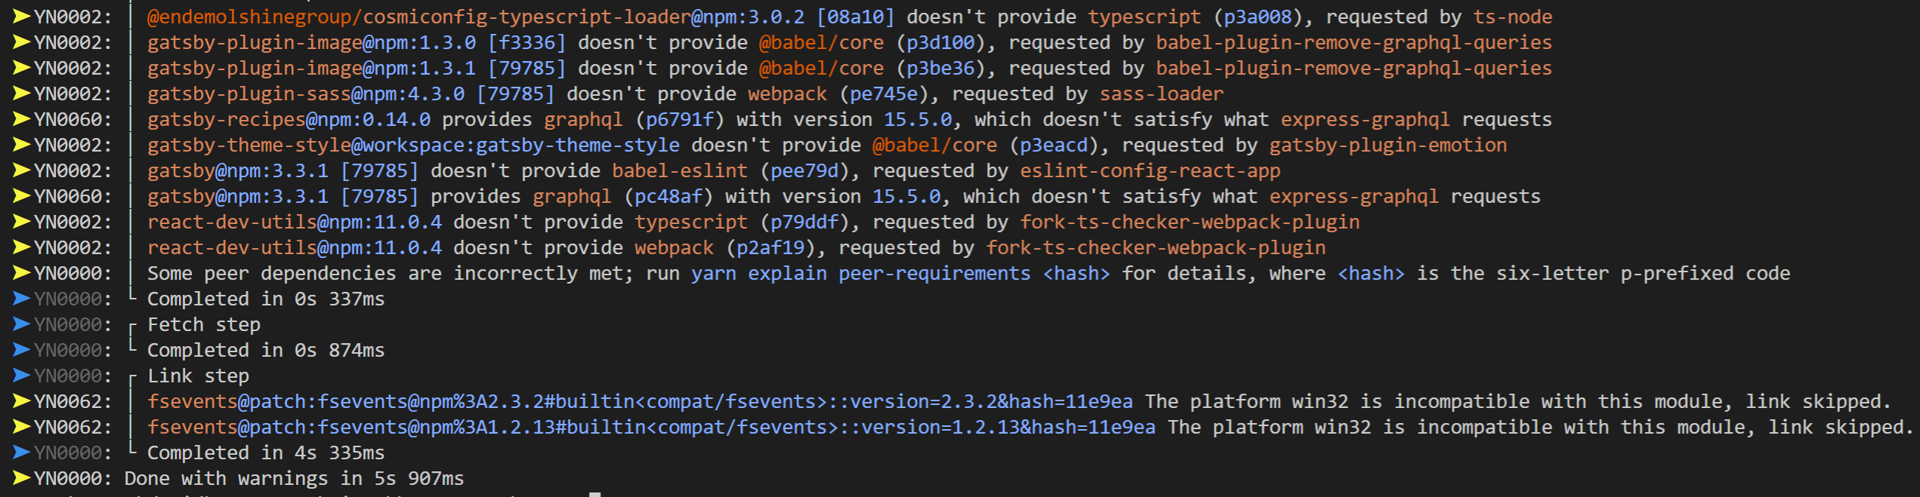Screen dimensions: 1920x497
Task: Click fsevents patch entry with version=1.2.13
Action: [652, 427]
